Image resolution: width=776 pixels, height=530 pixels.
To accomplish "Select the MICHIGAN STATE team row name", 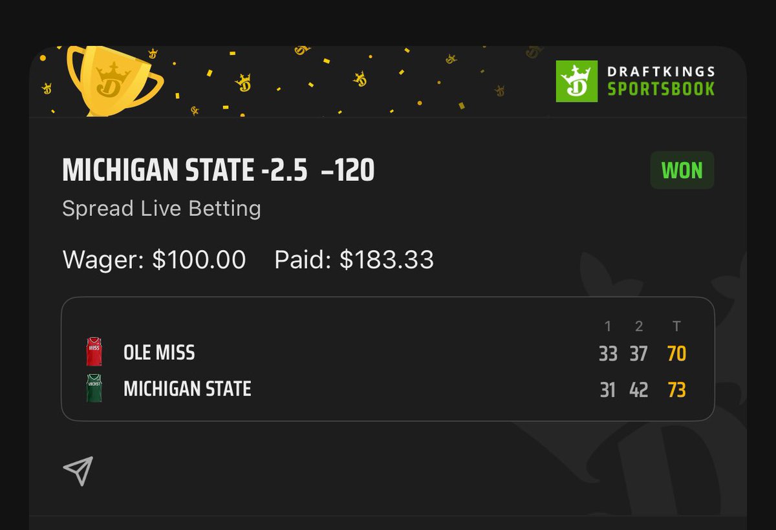I will click(x=188, y=389).
